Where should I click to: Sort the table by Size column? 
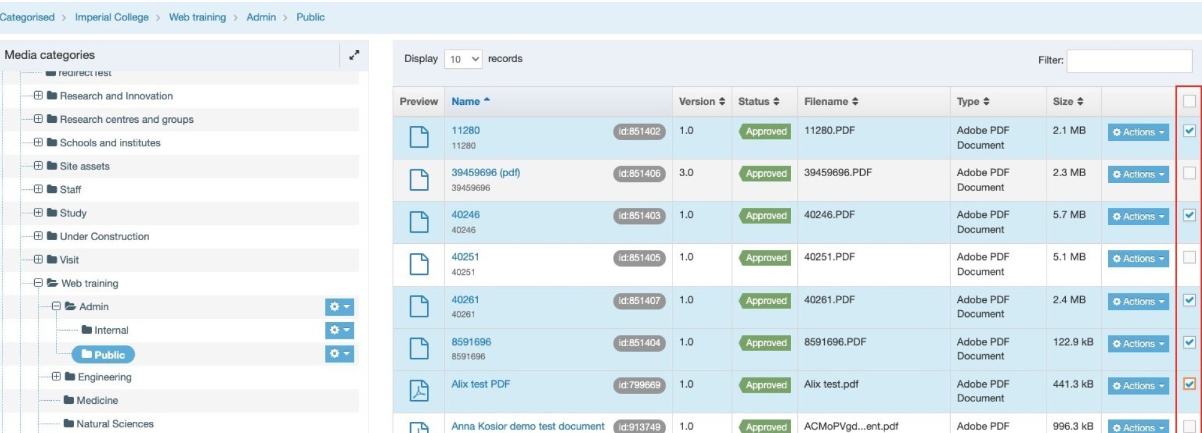click(x=1068, y=101)
